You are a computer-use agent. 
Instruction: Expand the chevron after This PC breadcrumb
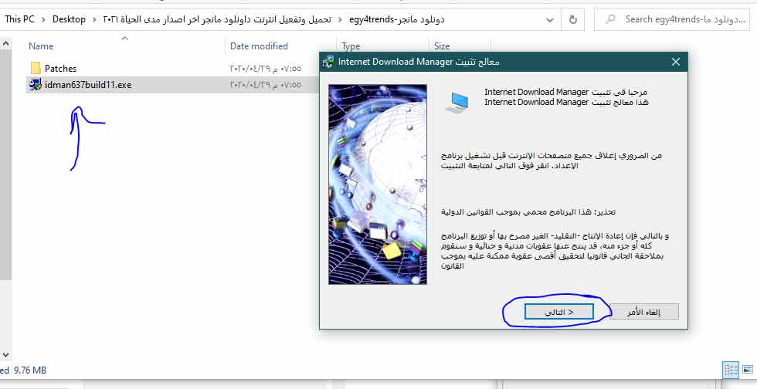coord(44,20)
